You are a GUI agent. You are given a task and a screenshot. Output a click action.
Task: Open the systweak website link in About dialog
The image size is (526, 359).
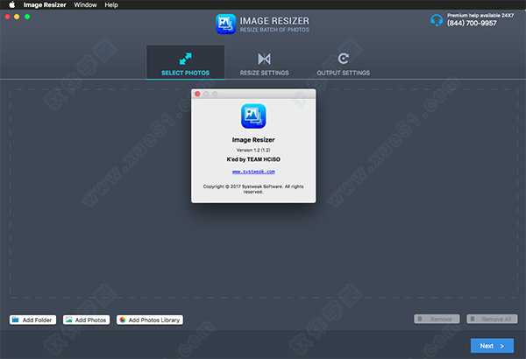pos(253,172)
